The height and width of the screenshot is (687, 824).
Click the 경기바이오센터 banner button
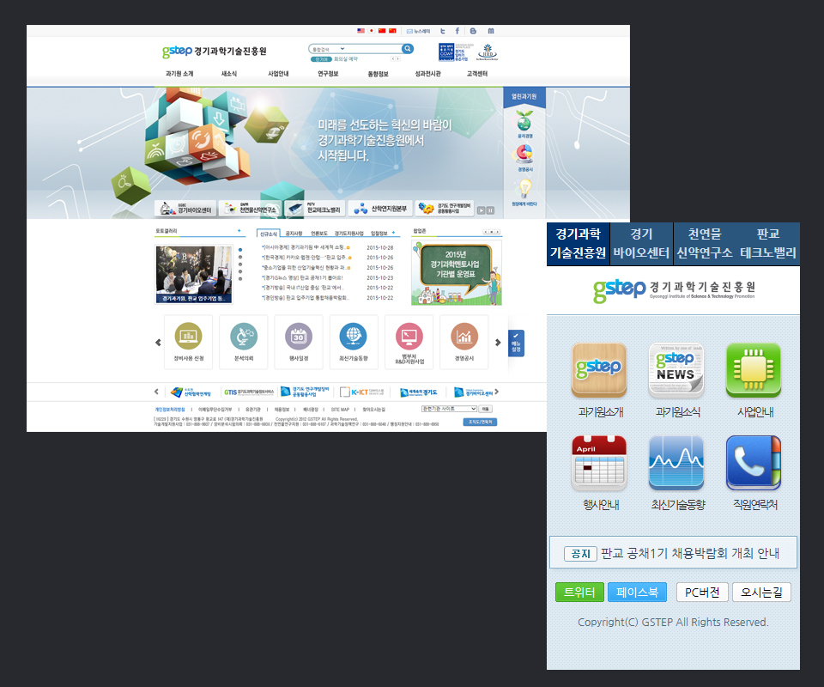[185, 209]
